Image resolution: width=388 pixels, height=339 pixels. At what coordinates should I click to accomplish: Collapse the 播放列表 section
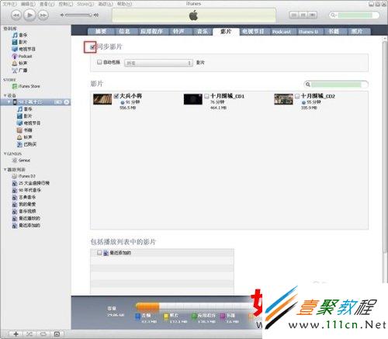[x=5, y=170]
